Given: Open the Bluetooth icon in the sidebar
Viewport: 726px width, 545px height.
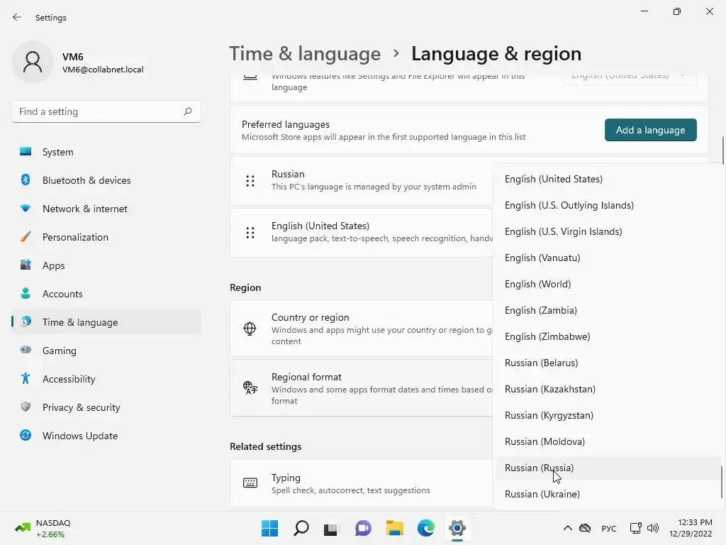Looking at the screenshot, I should click(26, 180).
